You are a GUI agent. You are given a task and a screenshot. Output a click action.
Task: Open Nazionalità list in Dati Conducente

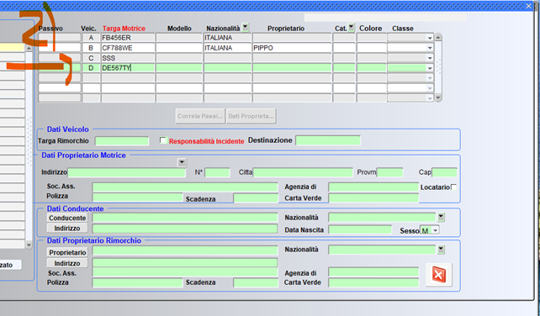(441, 217)
